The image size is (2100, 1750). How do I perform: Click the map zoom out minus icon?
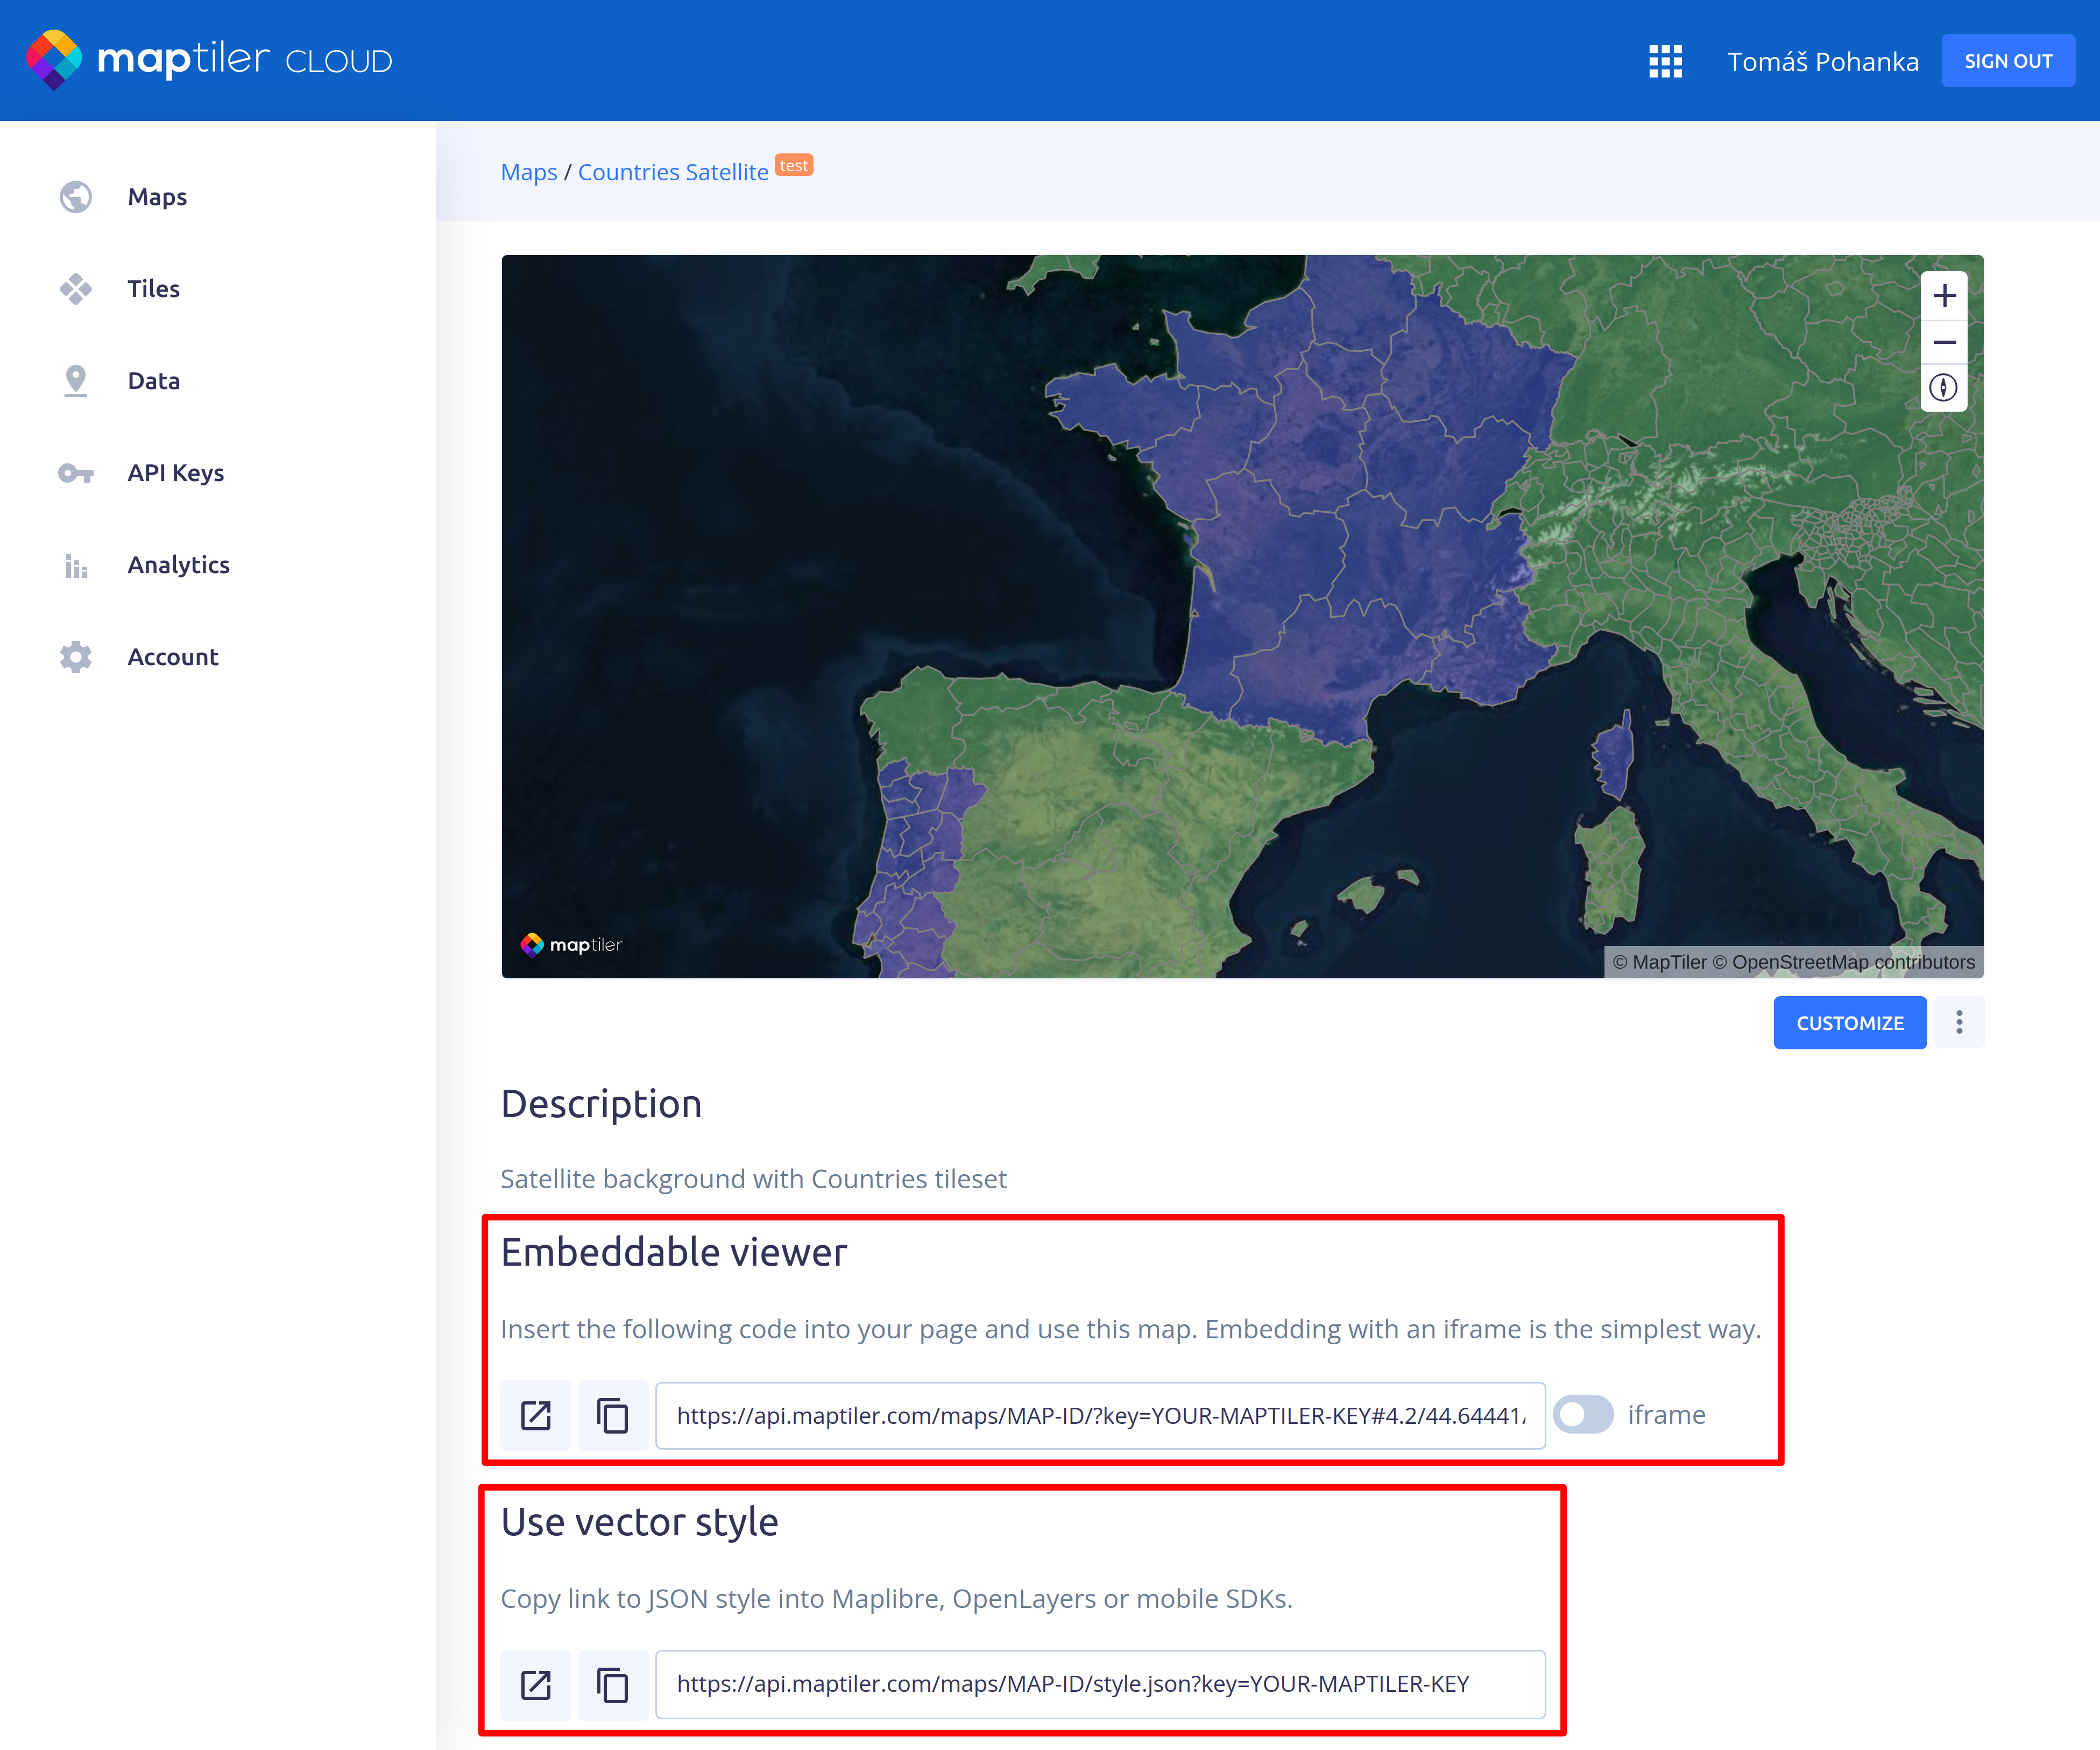pyautogui.click(x=1943, y=342)
